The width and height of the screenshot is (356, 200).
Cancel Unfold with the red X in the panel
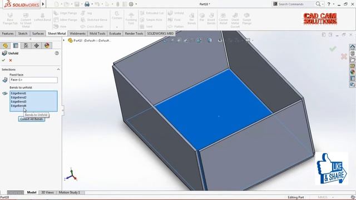coord(11,61)
